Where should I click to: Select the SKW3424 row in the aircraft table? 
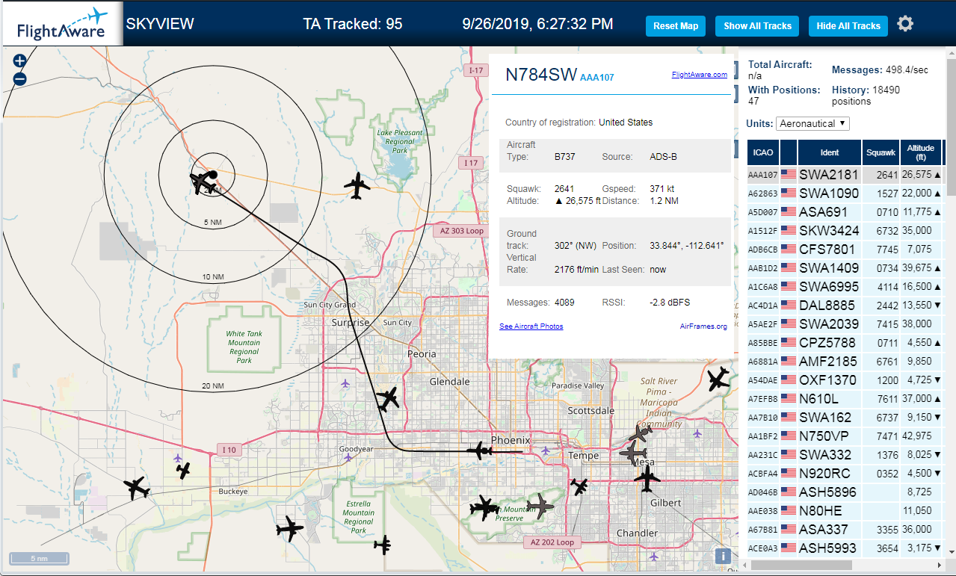(x=845, y=231)
